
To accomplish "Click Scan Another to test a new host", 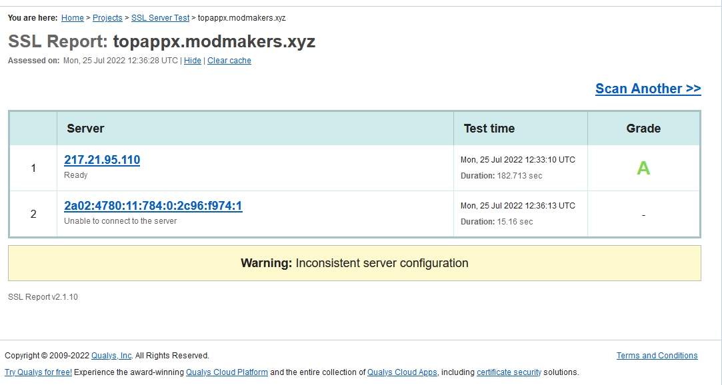I will (x=647, y=89).
